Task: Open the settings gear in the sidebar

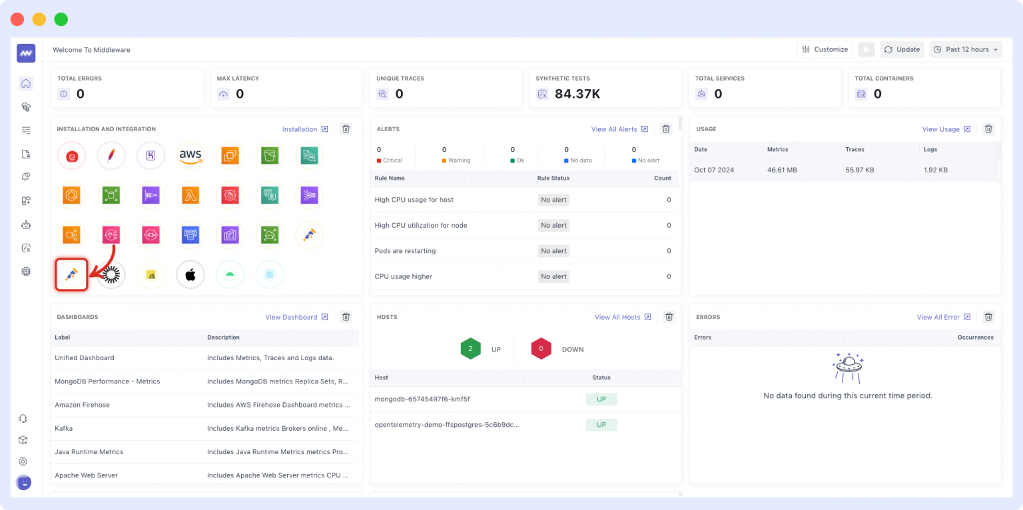Action: coord(26,271)
